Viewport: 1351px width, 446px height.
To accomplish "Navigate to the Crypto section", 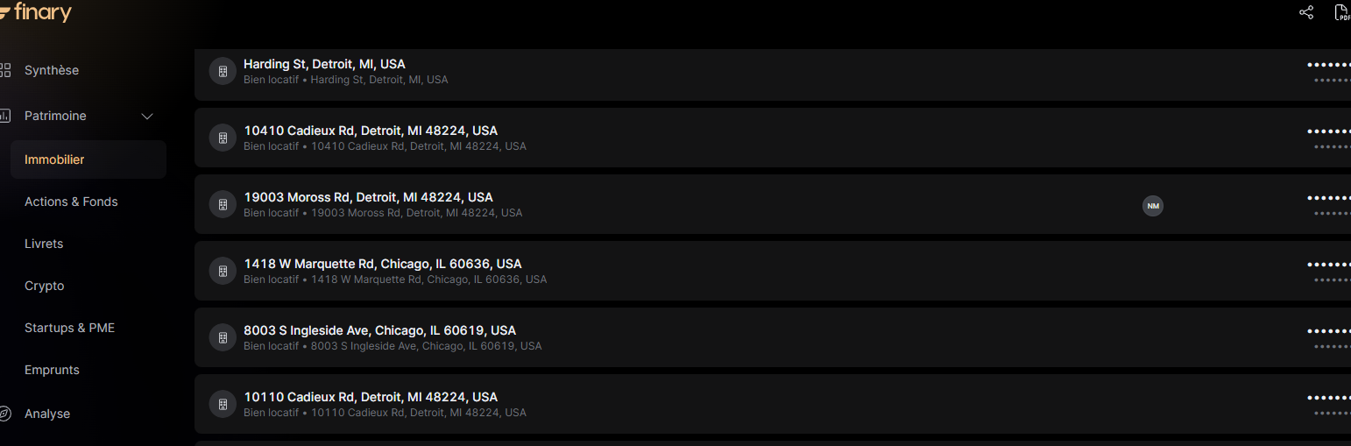I will [45, 286].
